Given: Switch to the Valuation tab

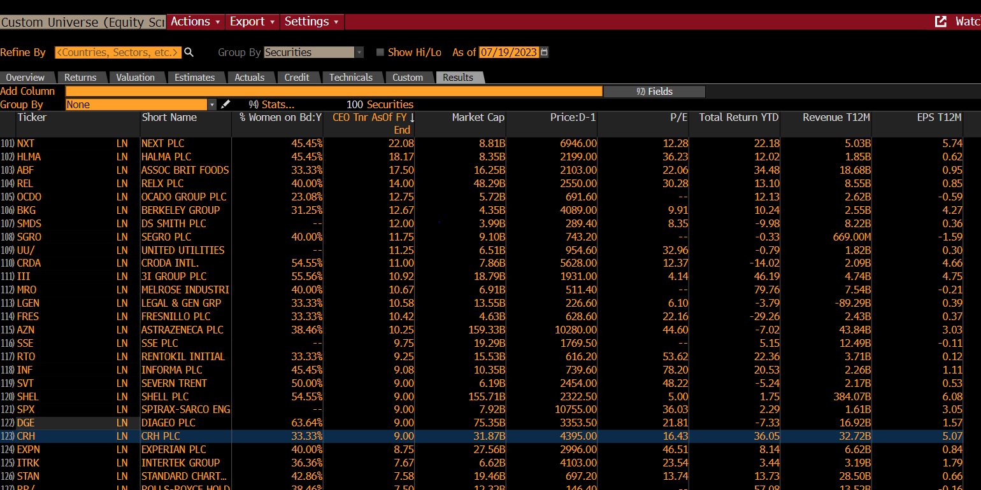Looking at the screenshot, I should point(135,78).
